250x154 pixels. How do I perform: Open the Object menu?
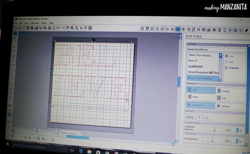point(44,23)
